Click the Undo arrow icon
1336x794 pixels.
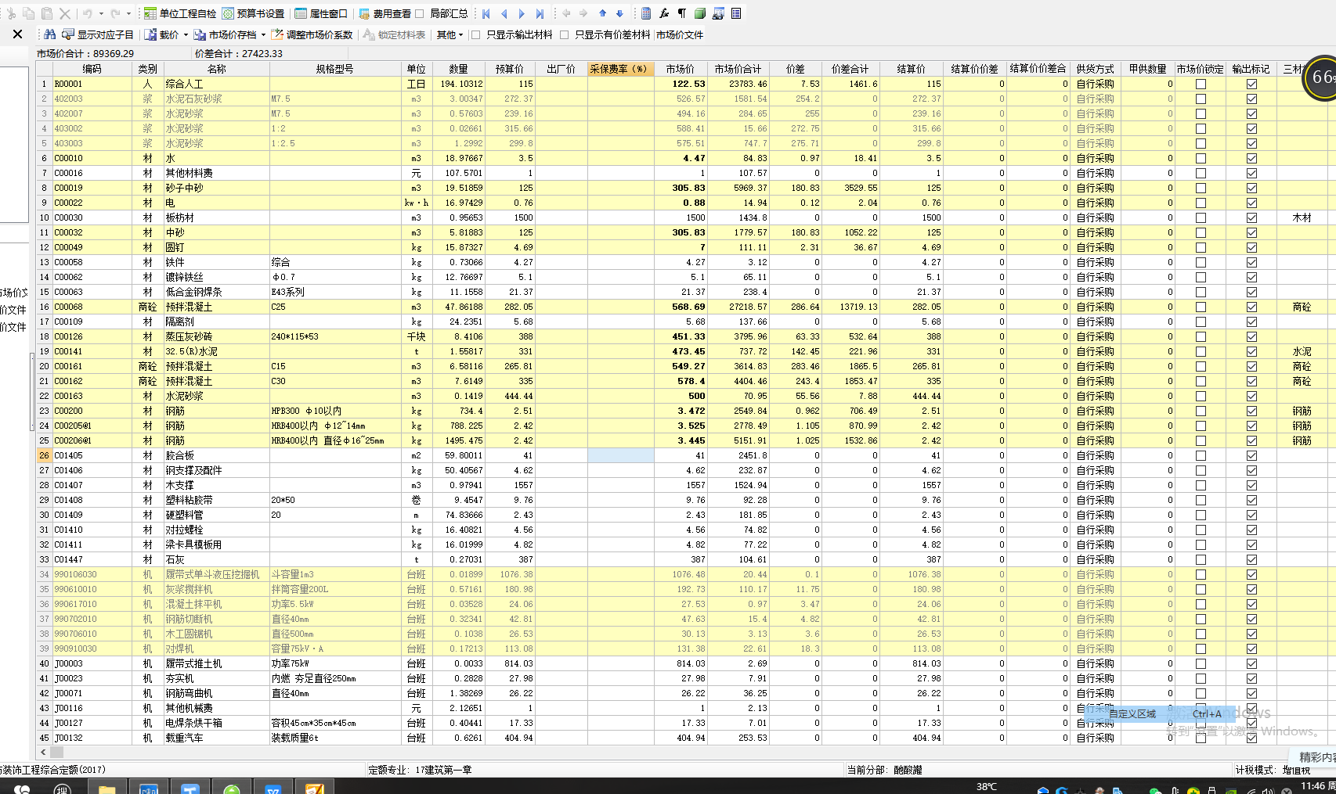click(x=88, y=13)
